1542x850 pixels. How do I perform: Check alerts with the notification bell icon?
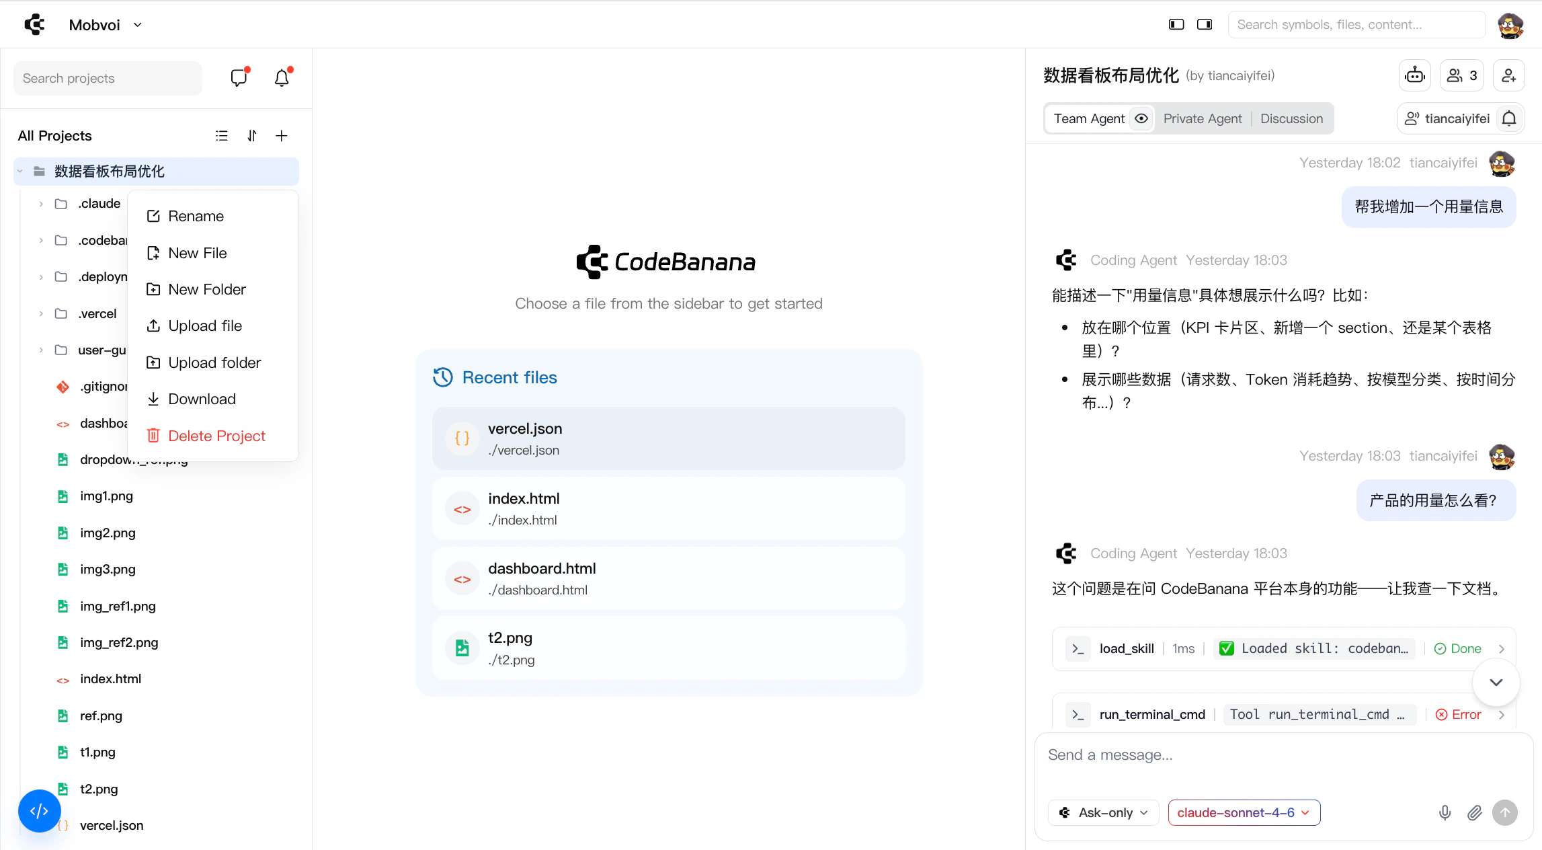coord(281,77)
